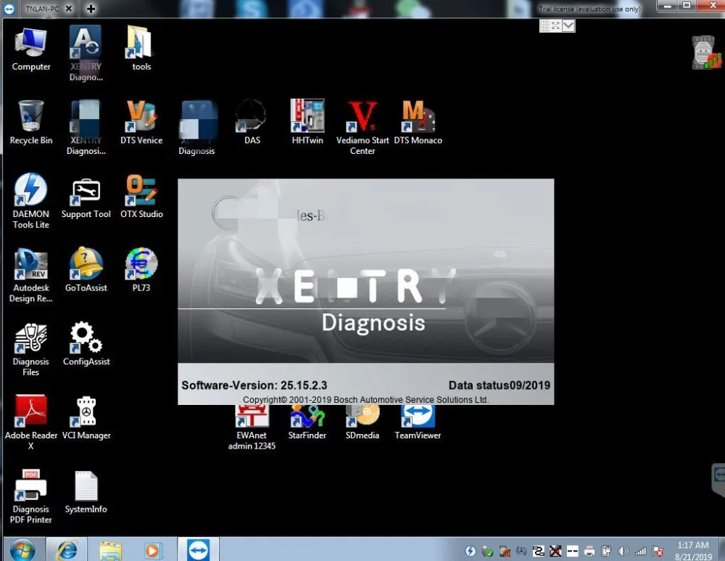Open the TeamViewer side panel handle
The height and width of the screenshot is (561, 725).
tap(718, 478)
